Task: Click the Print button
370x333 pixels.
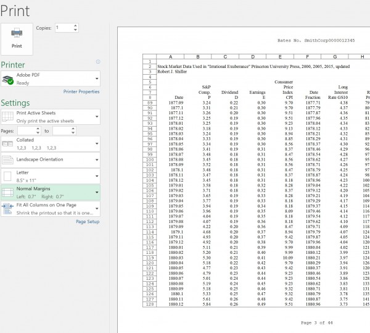Action: 17,36
